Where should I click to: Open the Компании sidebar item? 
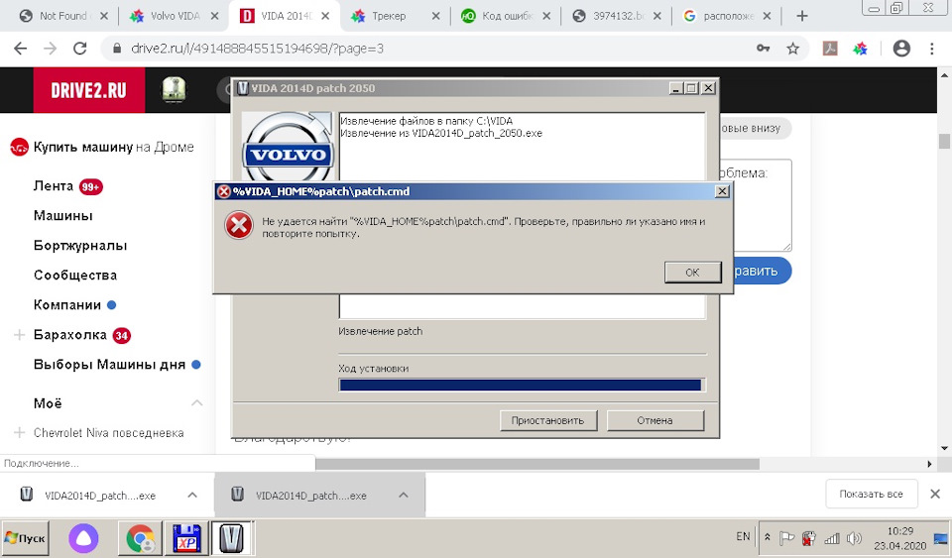tap(67, 305)
